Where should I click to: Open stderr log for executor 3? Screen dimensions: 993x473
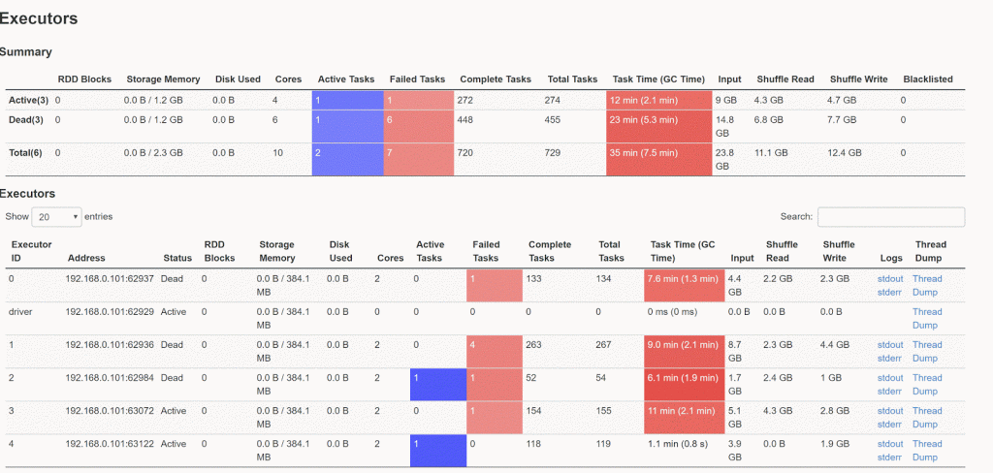click(x=889, y=424)
